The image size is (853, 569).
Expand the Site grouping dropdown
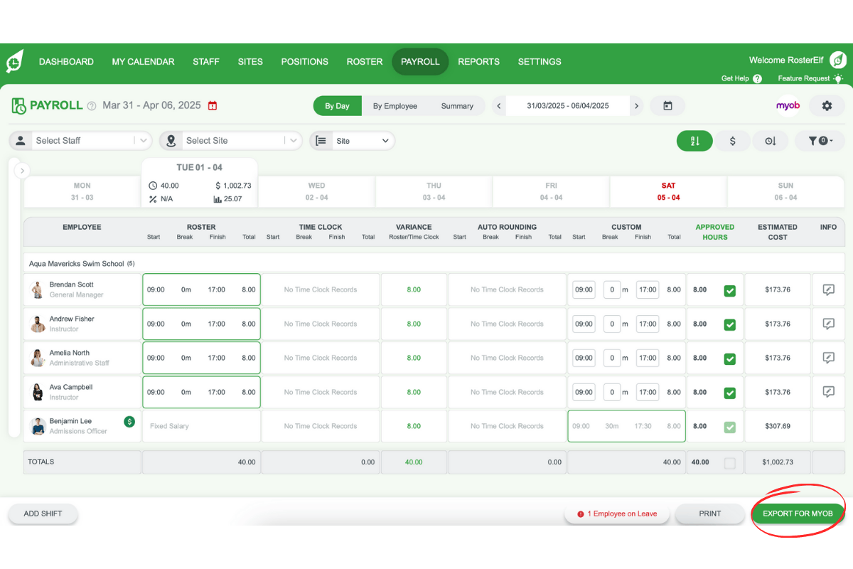tap(352, 140)
